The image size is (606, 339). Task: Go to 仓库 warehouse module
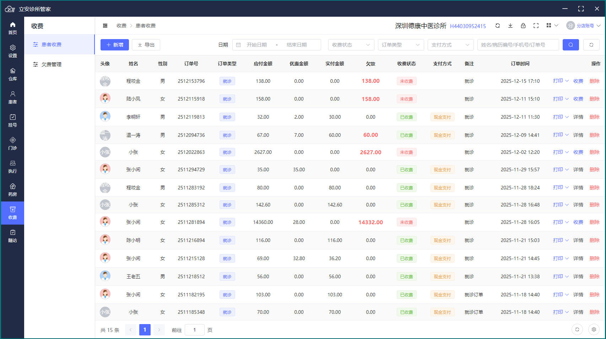[12, 74]
